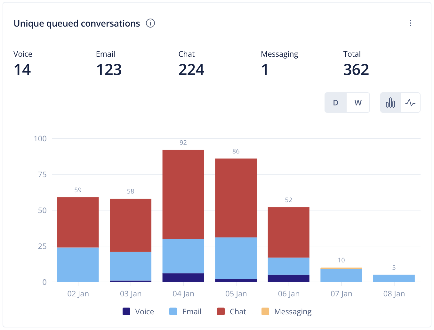Toggle the Chat series in the legend

click(x=231, y=311)
